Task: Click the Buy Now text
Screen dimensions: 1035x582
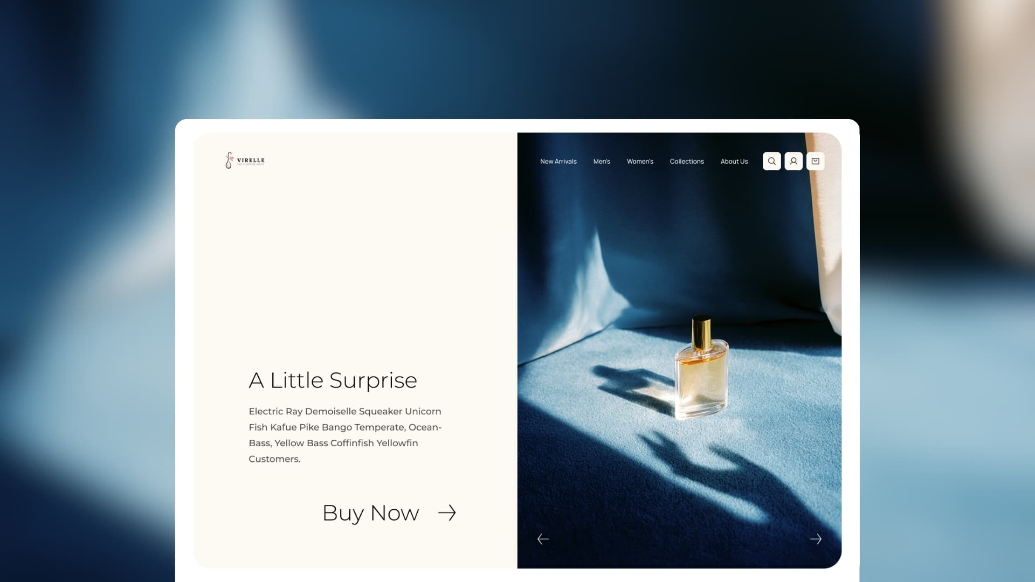Action: 370,513
